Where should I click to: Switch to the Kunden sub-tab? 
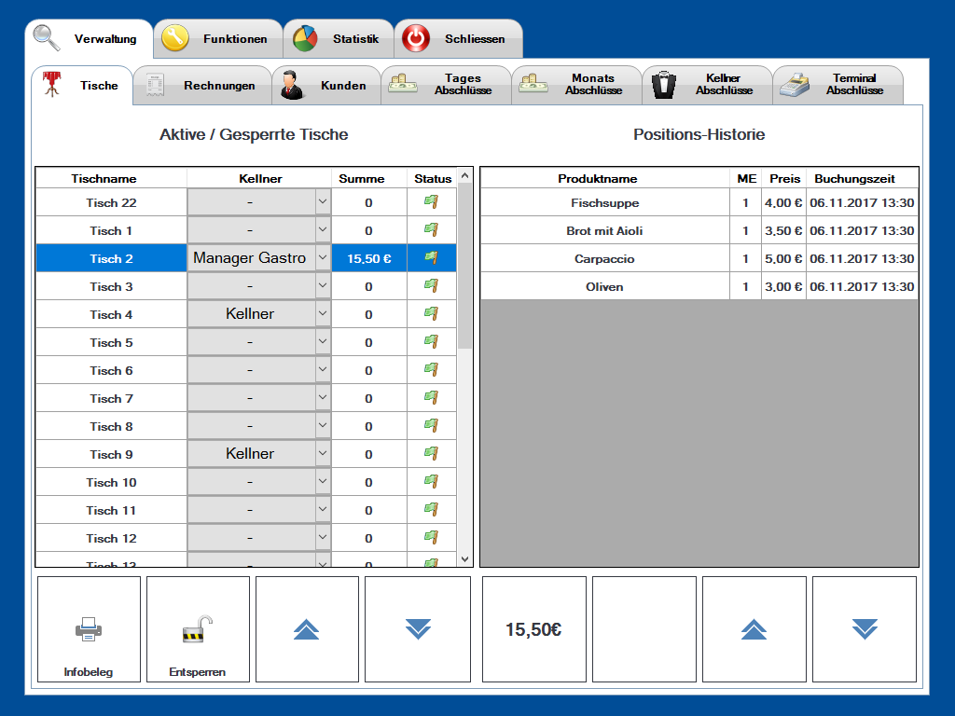325,86
